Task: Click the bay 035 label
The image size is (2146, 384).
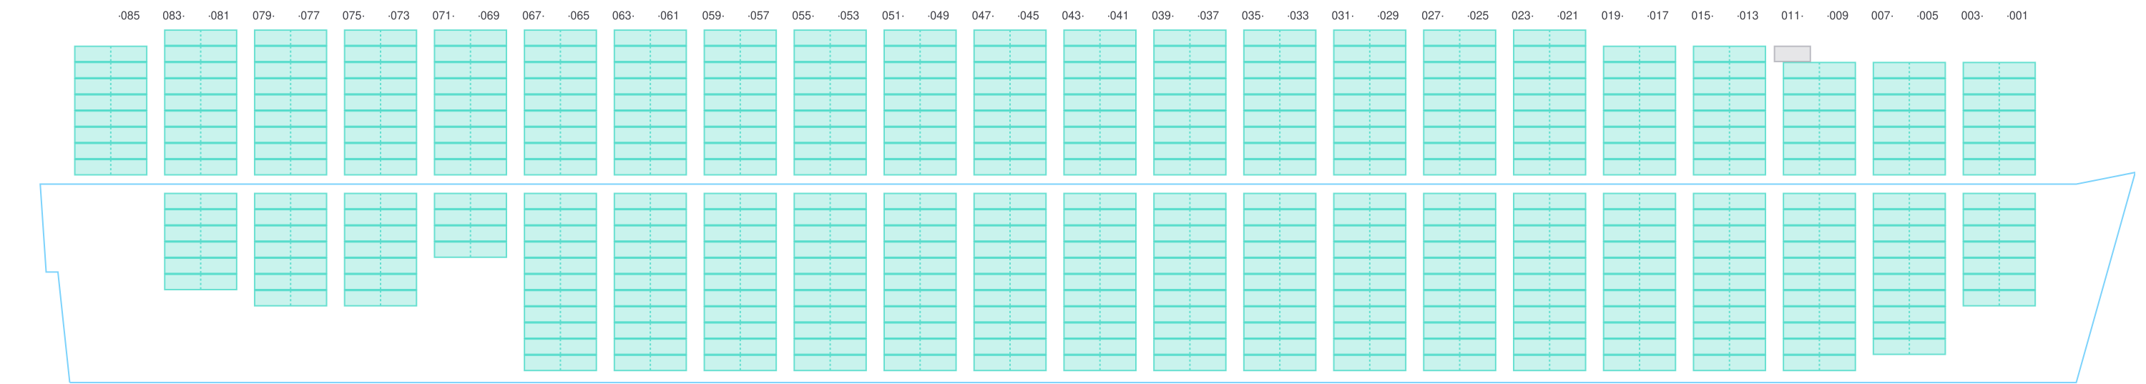Action: (1252, 16)
